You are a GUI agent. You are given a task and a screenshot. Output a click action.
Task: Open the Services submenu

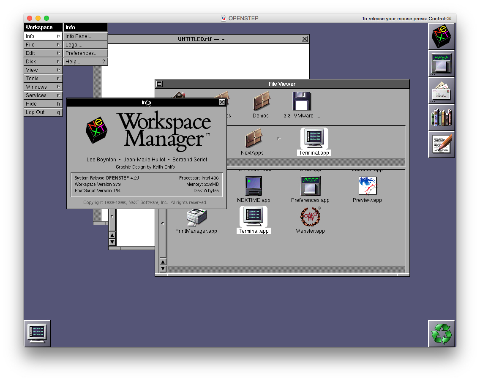click(43, 95)
